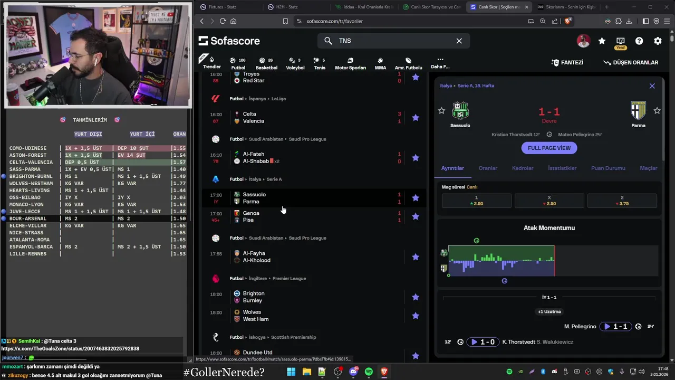The image size is (675, 380).
Task: Bookmark this page icon in address bar
Action: pyautogui.click(x=285, y=21)
